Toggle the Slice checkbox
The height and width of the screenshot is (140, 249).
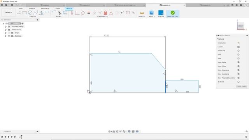[238, 58]
